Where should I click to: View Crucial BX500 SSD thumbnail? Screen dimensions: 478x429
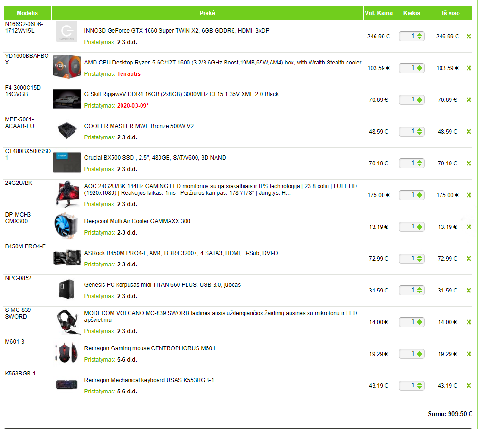[x=67, y=162]
